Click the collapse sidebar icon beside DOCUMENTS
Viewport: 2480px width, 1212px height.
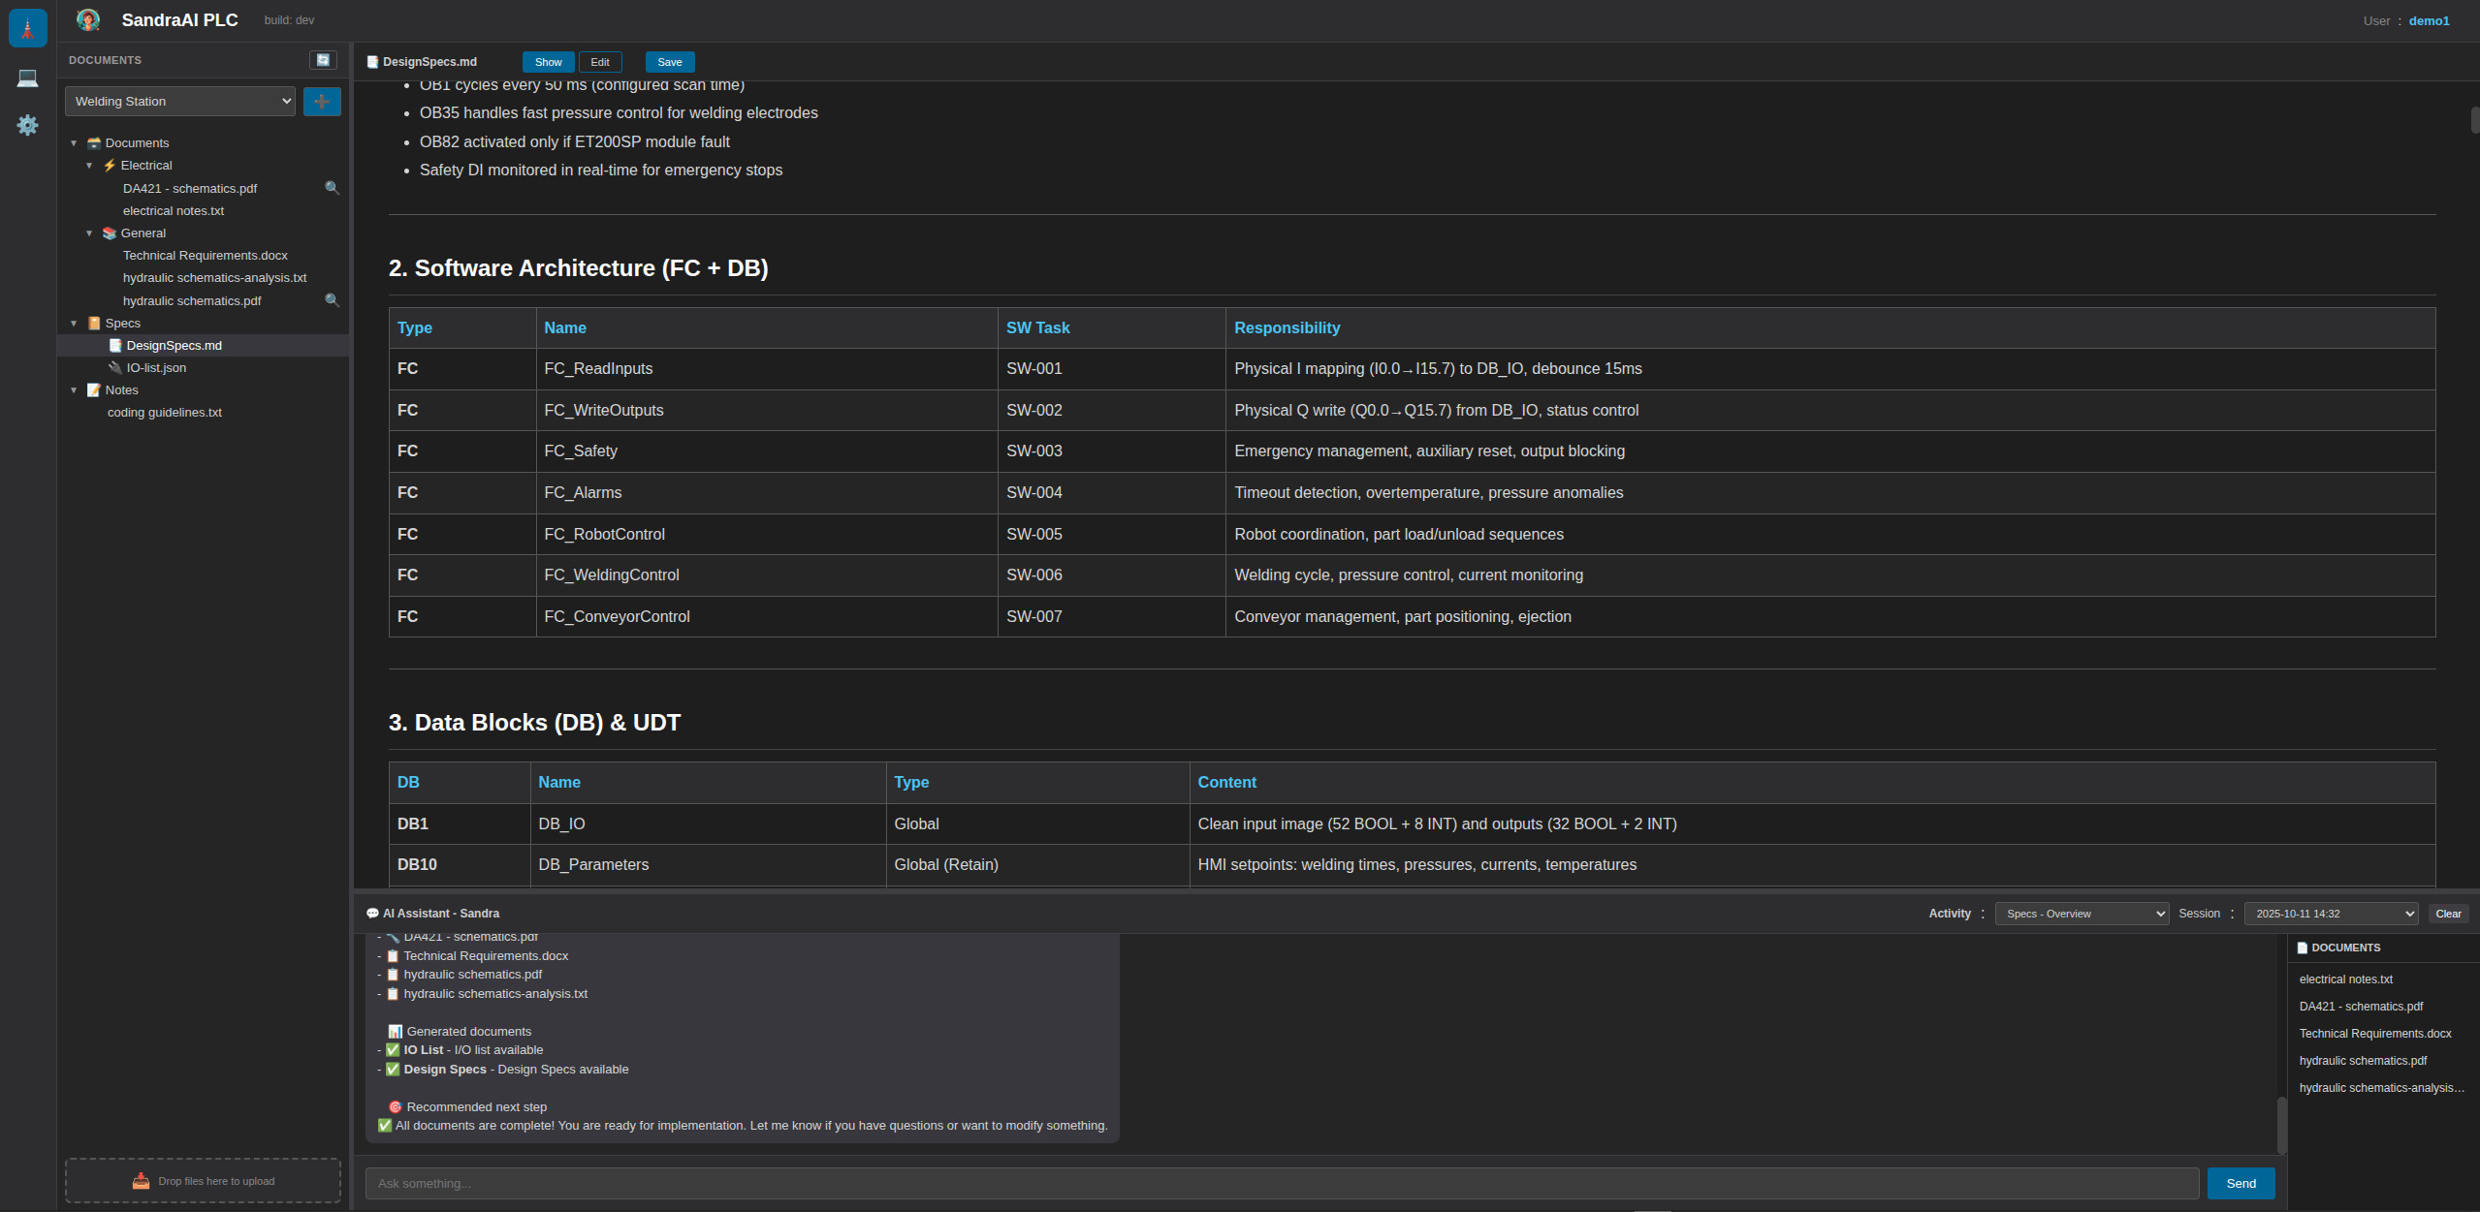[323, 59]
